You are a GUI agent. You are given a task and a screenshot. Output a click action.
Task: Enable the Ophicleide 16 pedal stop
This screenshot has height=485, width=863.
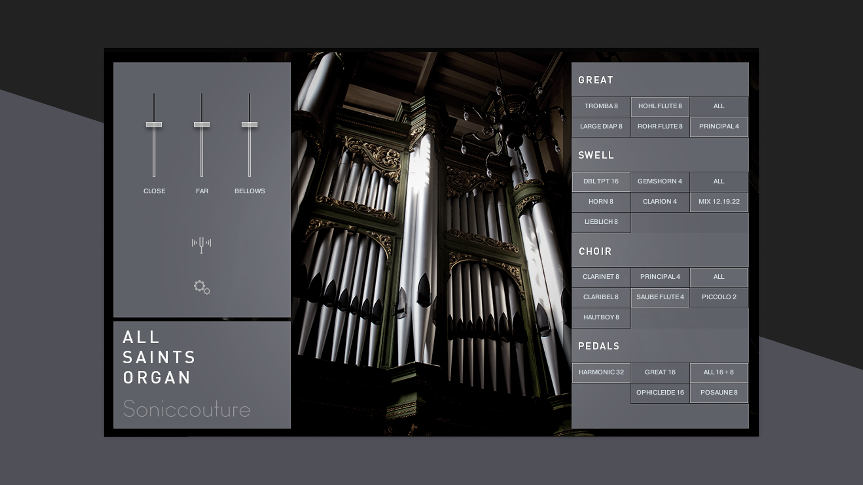point(660,392)
